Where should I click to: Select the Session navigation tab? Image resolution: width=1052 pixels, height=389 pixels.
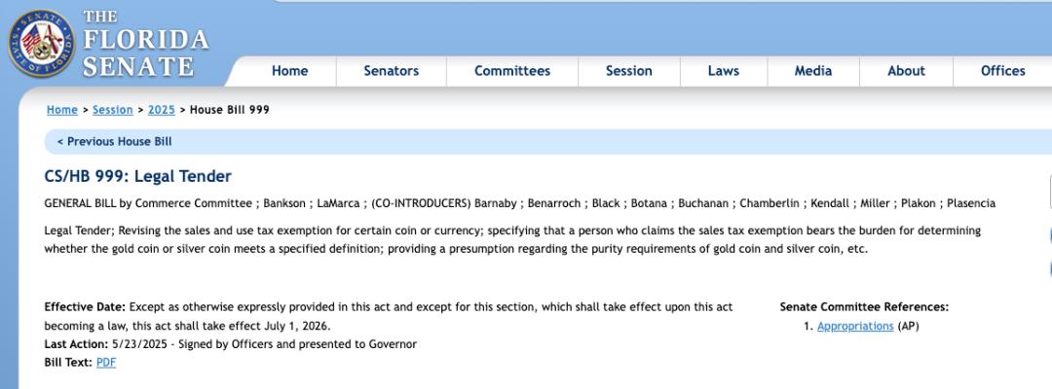628,71
